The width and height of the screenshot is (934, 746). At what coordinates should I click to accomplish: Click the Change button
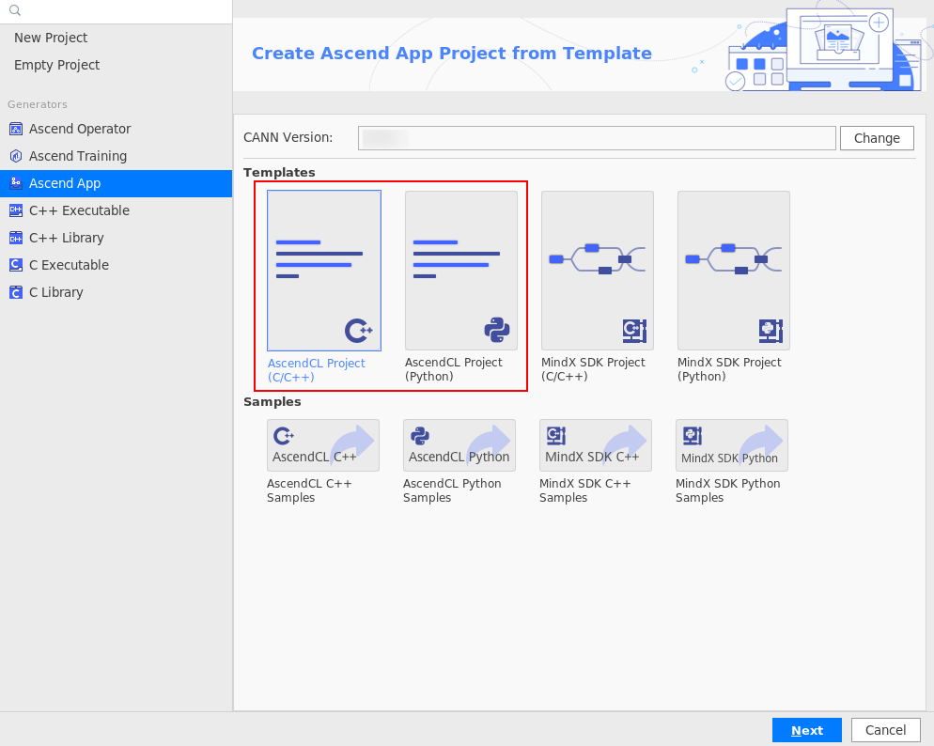(877, 138)
